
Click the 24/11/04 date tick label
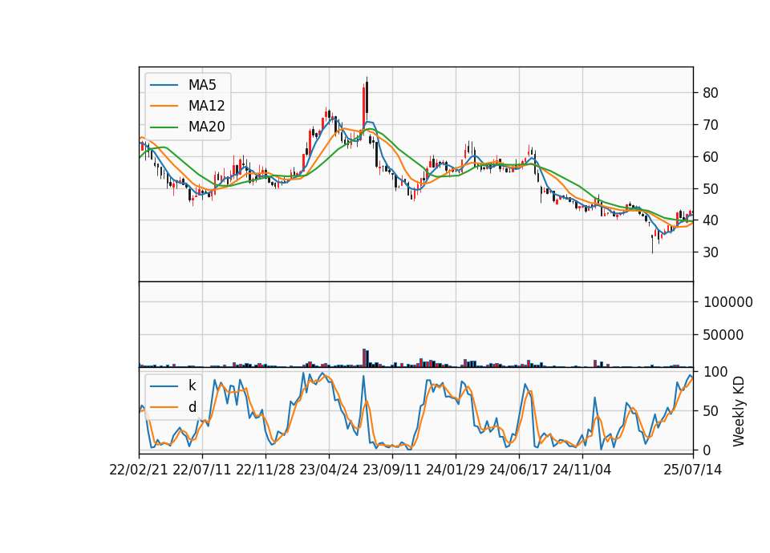tap(582, 470)
